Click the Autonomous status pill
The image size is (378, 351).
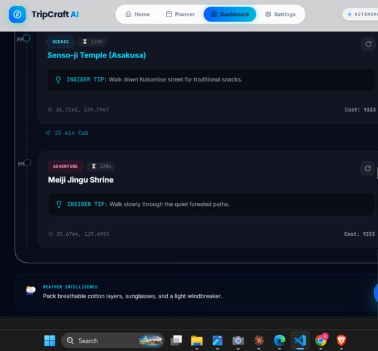[x=361, y=14]
